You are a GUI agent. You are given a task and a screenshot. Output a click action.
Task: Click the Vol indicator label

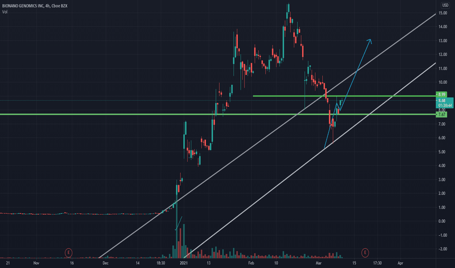click(5, 12)
